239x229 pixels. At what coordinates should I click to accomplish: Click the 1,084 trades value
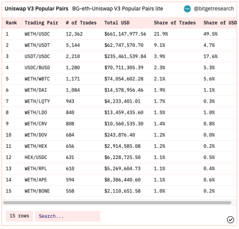point(73,90)
